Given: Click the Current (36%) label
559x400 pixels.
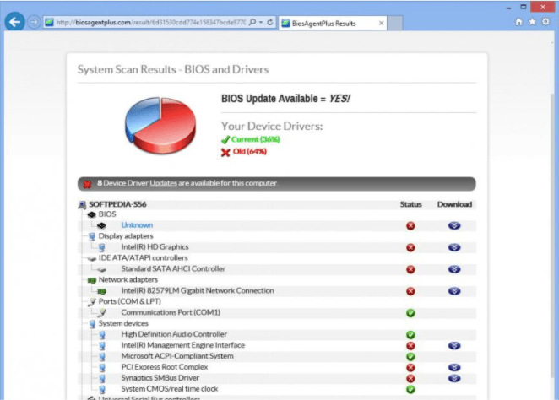Looking at the screenshot, I should point(255,139).
